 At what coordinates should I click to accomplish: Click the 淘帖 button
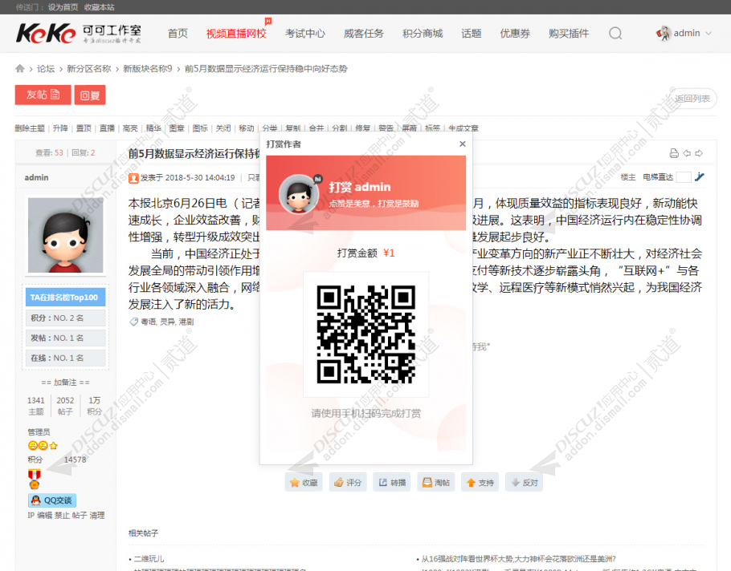pyautogui.click(x=436, y=483)
